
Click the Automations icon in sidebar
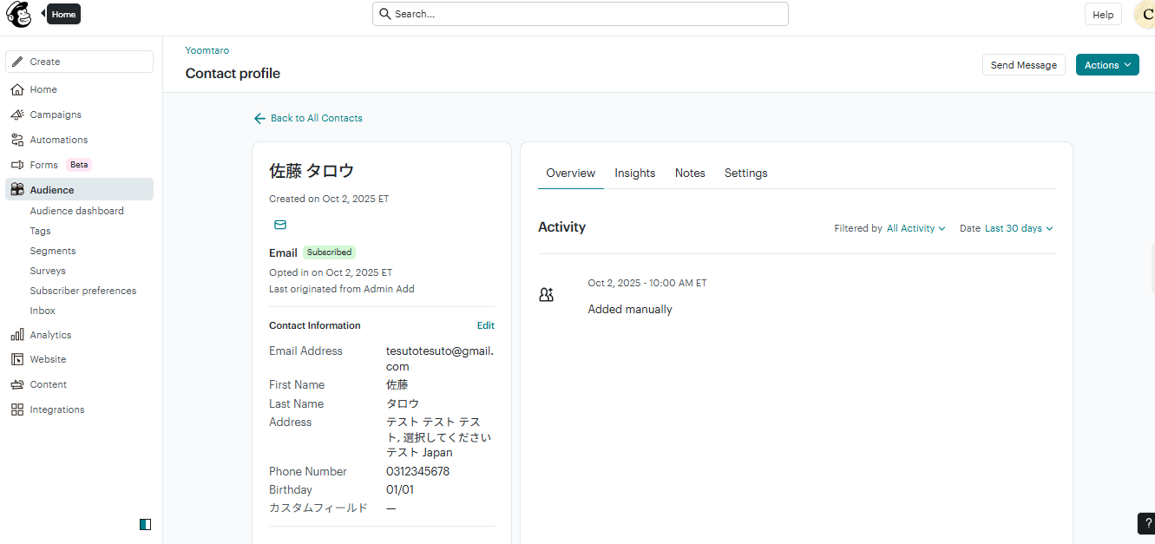coord(17,140)
